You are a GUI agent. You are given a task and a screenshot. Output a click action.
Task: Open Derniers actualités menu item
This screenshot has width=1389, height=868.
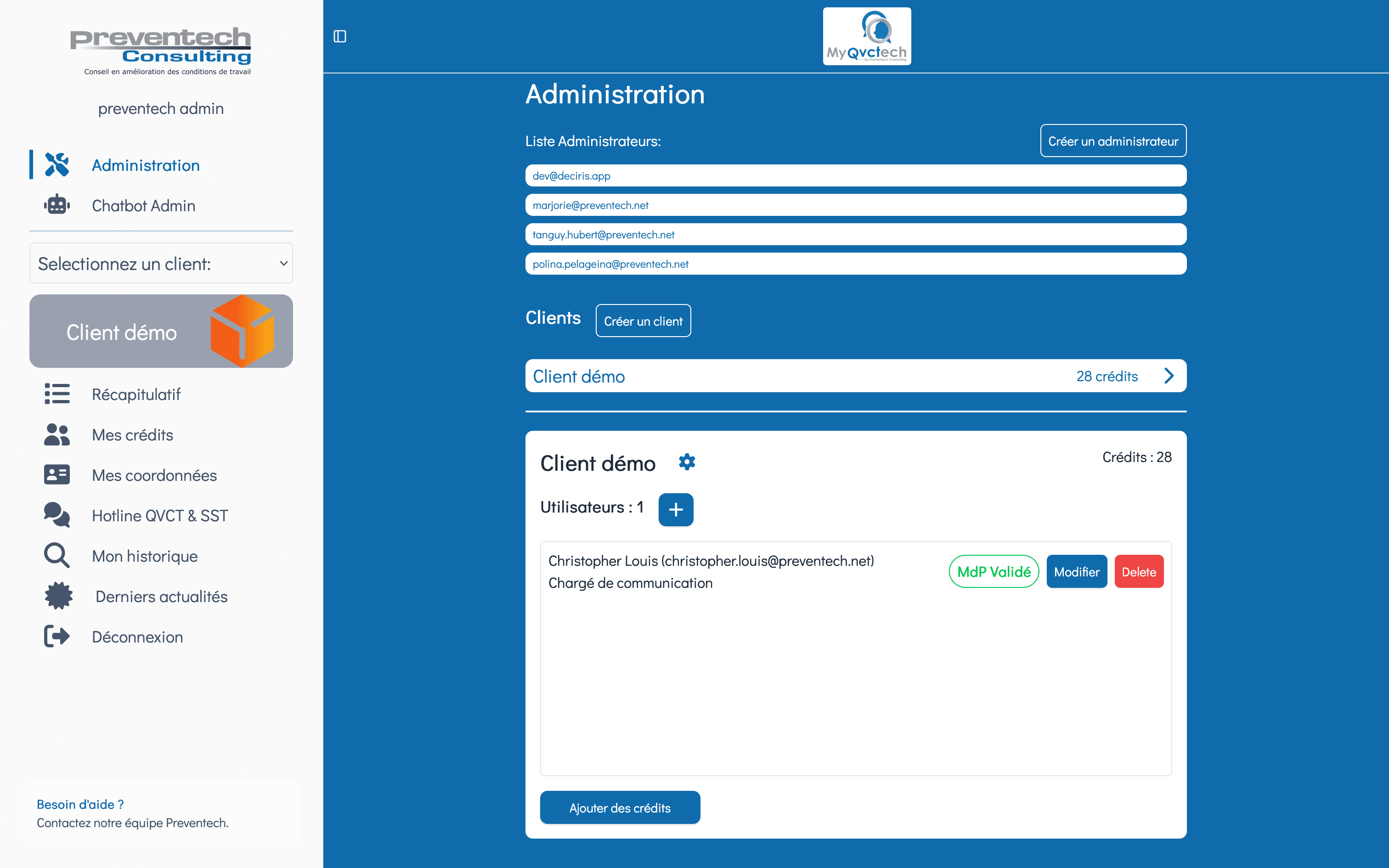[161, 597]
